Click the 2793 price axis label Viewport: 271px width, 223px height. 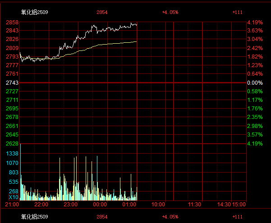(x=12, y=56)
